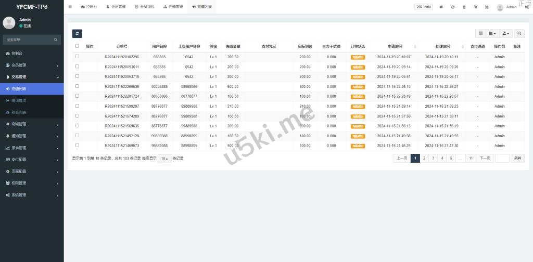The width and height of the screenshot is (533, 262).
Task: Click the home icon in the top bar
Action: [441, 7]
